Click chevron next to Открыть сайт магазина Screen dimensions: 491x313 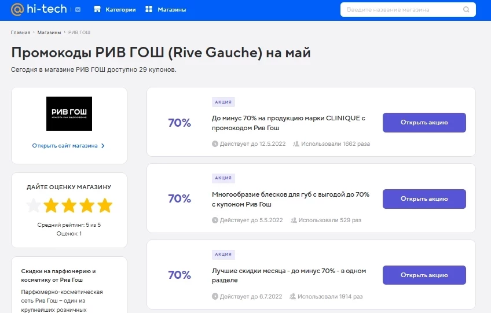[x=102, y=146]
